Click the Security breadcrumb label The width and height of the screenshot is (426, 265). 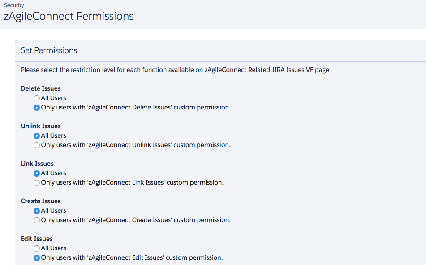[x=14, y=5]
